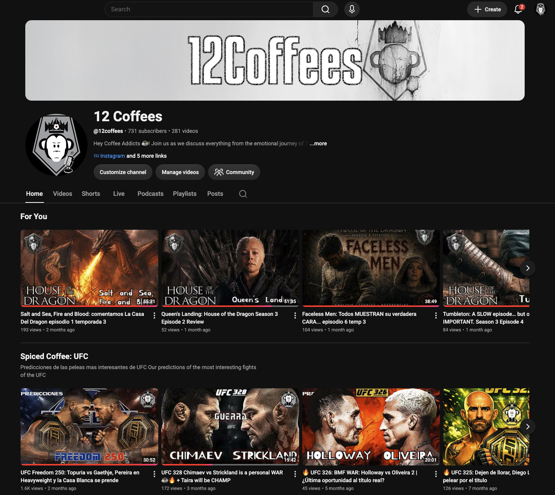Click the search magnifier button
The width and height of the screenshot is (555, 495).
click(x=326, y=9)
